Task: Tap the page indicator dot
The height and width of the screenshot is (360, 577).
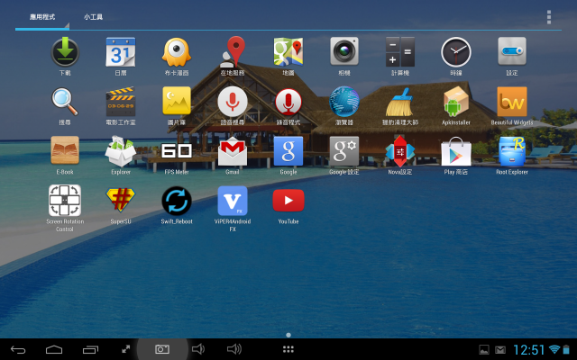Action: (288, 335)
